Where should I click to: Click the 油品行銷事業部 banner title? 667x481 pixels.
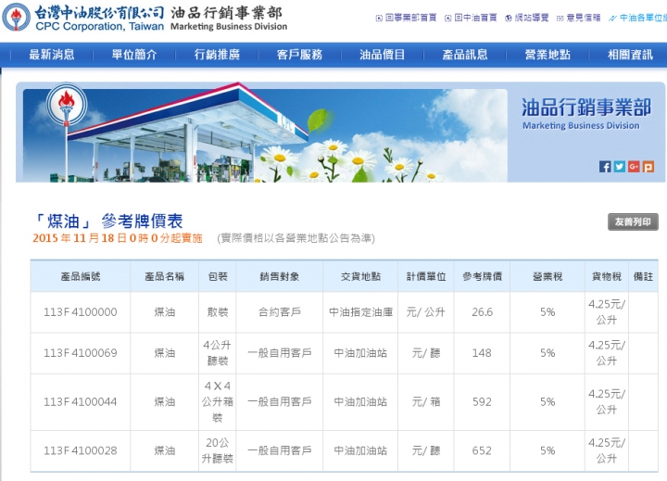(x=586, y=108)
